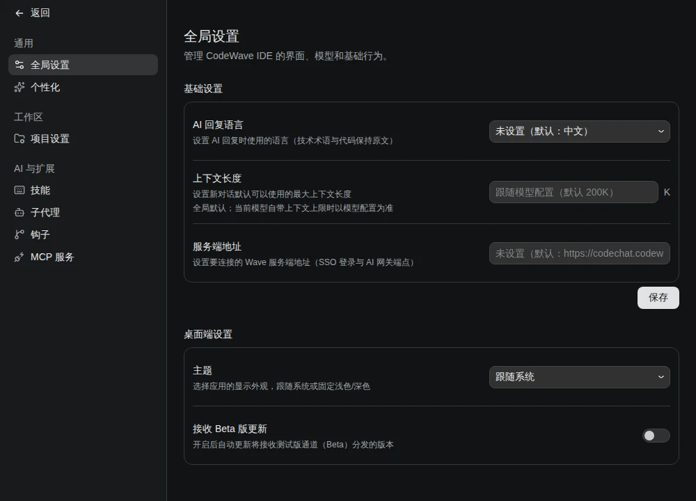This screenshot has height=501, width=696.
Task: Open MCP 服务 settings page
Action: [83, 257]
